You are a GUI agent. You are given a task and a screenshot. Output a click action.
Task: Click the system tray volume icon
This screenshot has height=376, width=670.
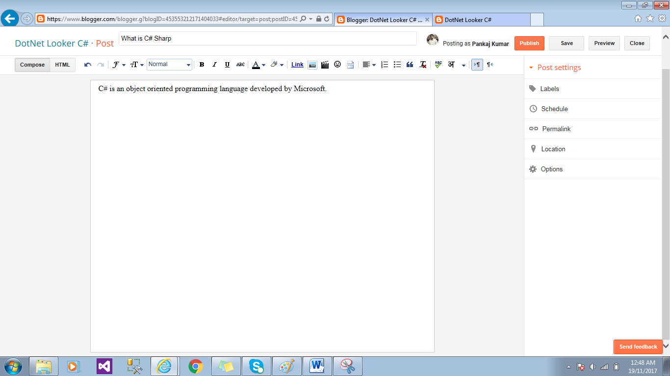(x=593, y=367)
